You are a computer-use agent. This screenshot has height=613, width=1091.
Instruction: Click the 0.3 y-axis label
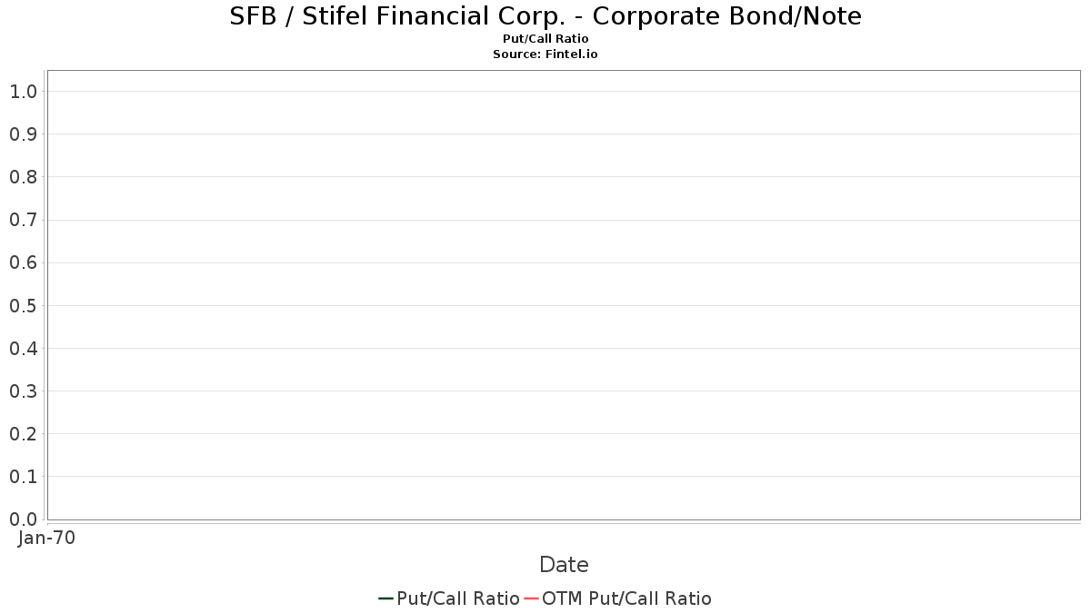point(24,391)
